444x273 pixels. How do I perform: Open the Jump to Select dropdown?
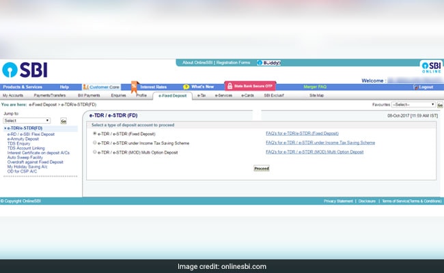point(27,121)
